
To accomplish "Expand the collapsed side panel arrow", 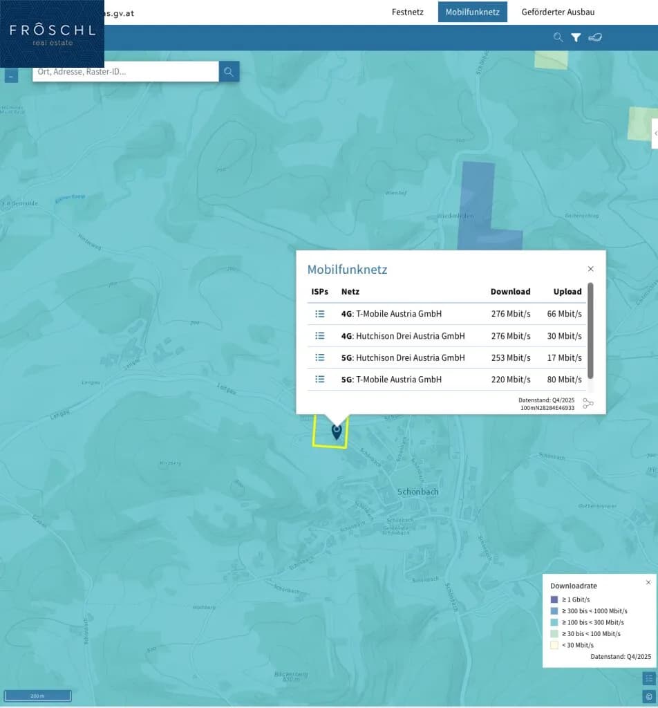I will [x=655, y=133].
